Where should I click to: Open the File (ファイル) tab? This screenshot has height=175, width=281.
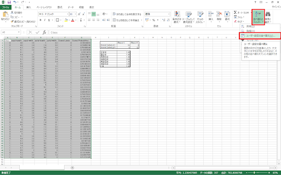6,7
